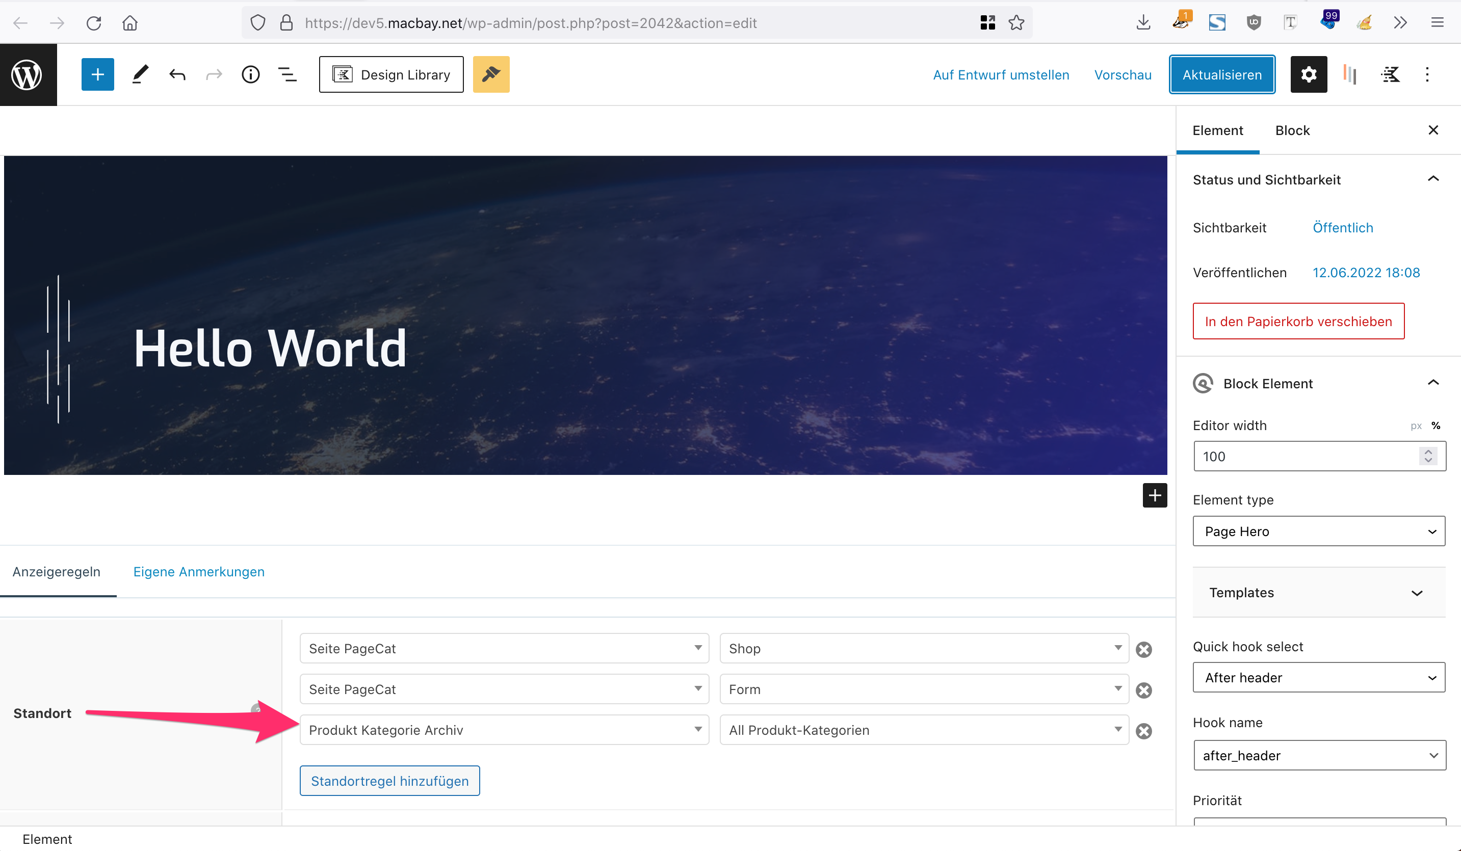Open the browser downloads panel
The image size is (1461, 851).
pos(1143,23)
